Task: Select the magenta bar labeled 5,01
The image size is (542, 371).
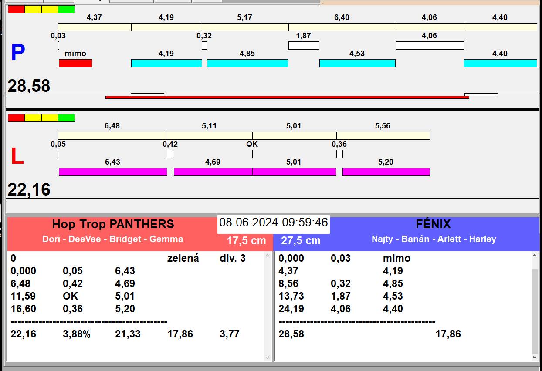Action: pos(294,172)
